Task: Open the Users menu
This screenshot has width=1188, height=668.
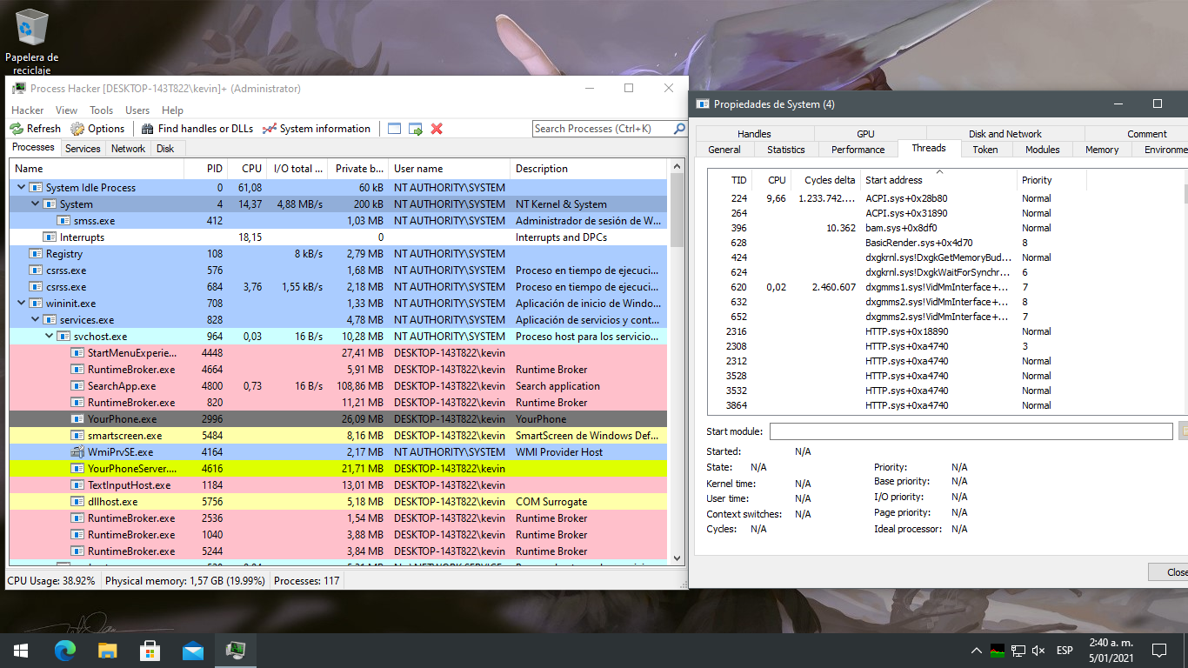Action: click(x=137, y=110)
